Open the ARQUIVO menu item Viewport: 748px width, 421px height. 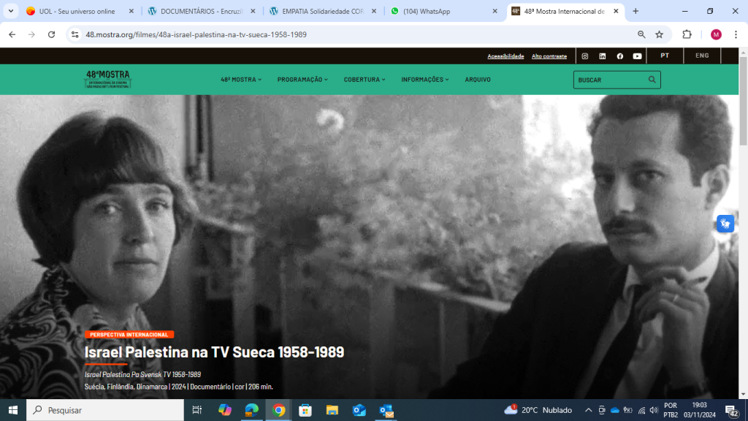pos(478,80)
